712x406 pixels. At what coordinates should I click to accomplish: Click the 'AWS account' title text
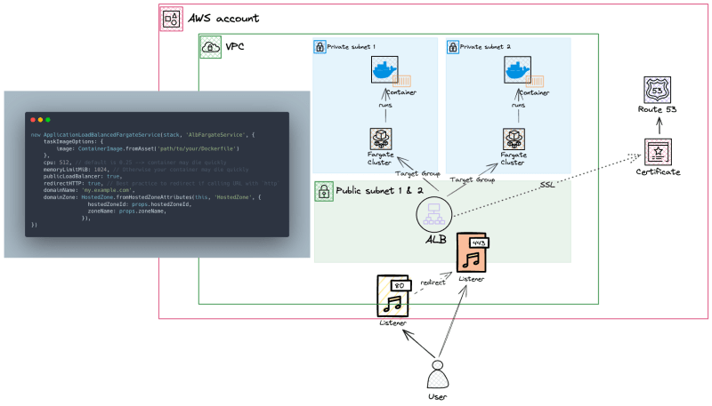[223, 19]
